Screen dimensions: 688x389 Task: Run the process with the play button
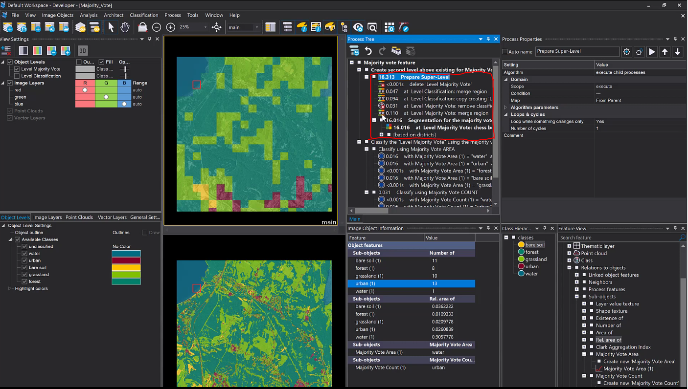(x=652, y=52)
